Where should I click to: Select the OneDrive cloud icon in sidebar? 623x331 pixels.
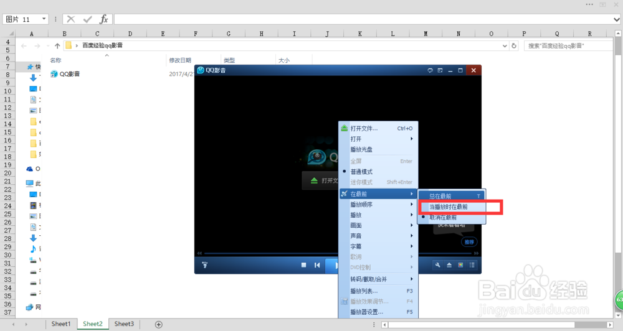click(x=30, y=169)
